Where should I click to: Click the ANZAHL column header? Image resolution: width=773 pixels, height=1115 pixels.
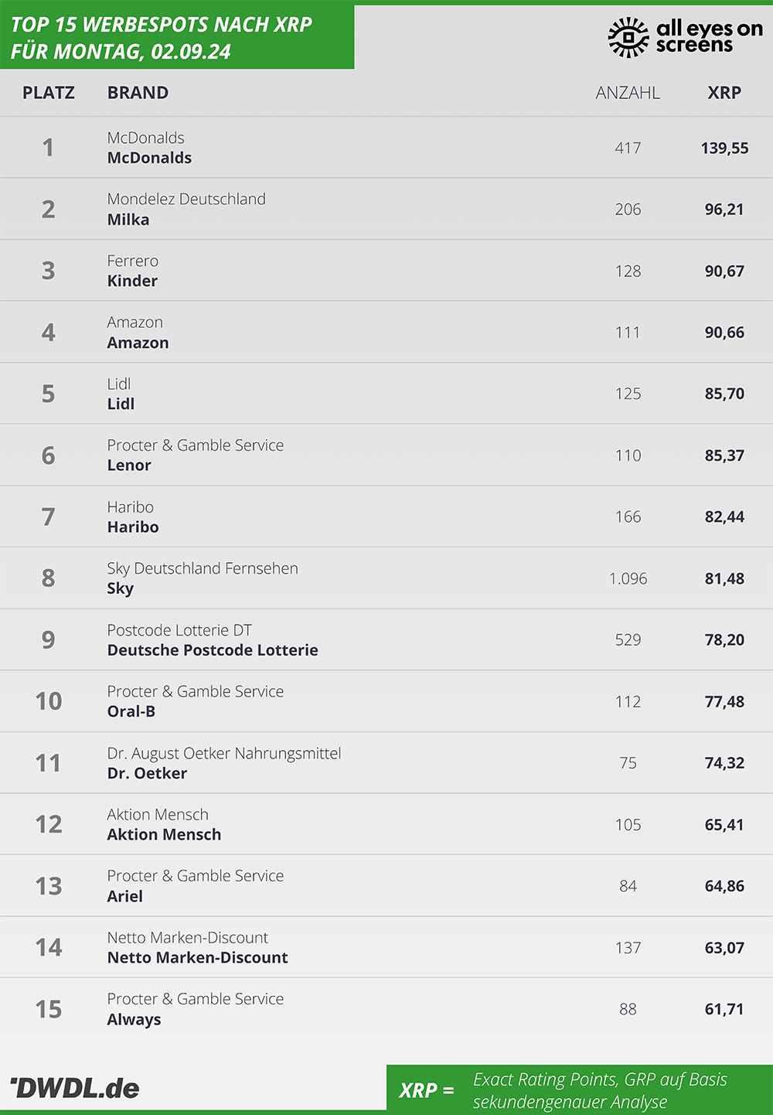[628, 93]
